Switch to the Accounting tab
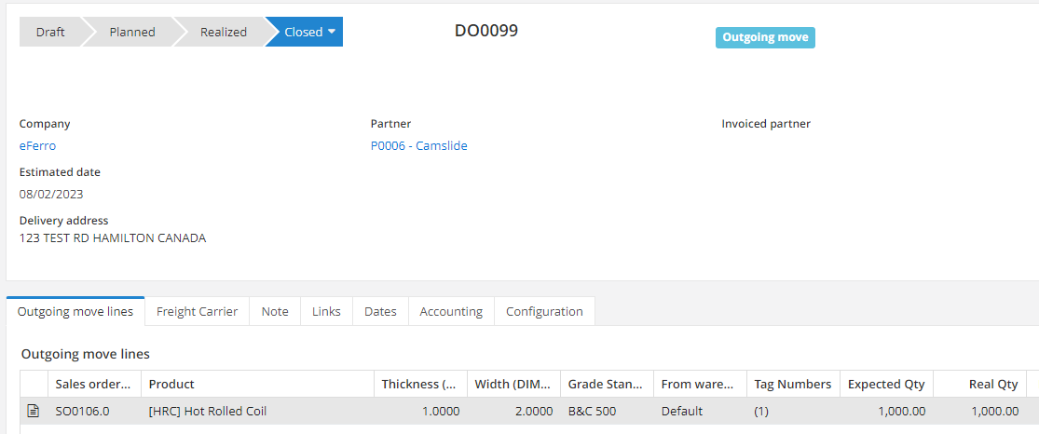The height and width of the screenshot is (434, 1039). point(451,311)
